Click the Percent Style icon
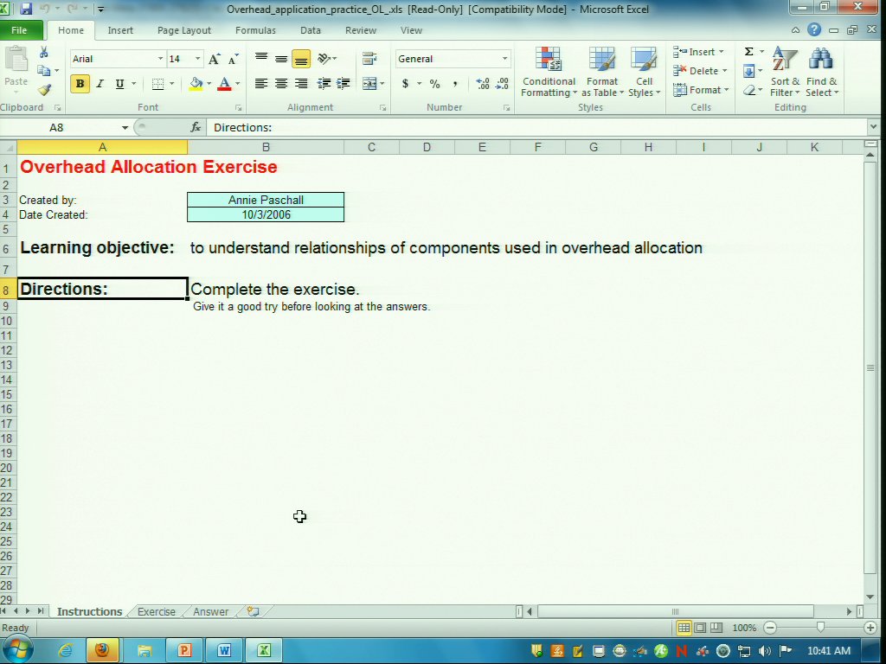The image size is (886, 664). 434,84
